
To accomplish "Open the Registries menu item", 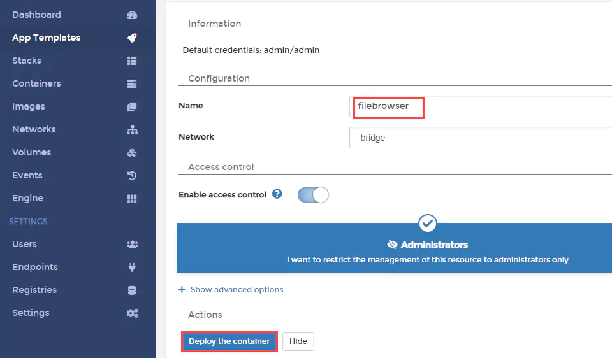I will click(x=34, y=290).
